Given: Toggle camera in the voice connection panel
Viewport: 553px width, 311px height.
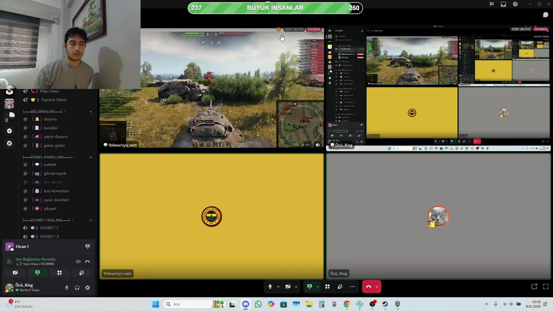Looking at the screenshot, I should coord(15,273).
